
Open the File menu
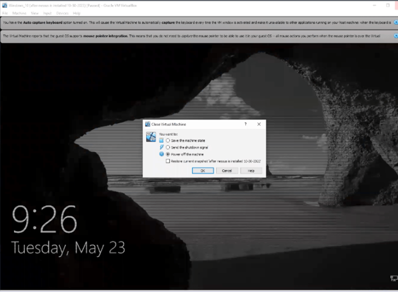pos(5,13)
